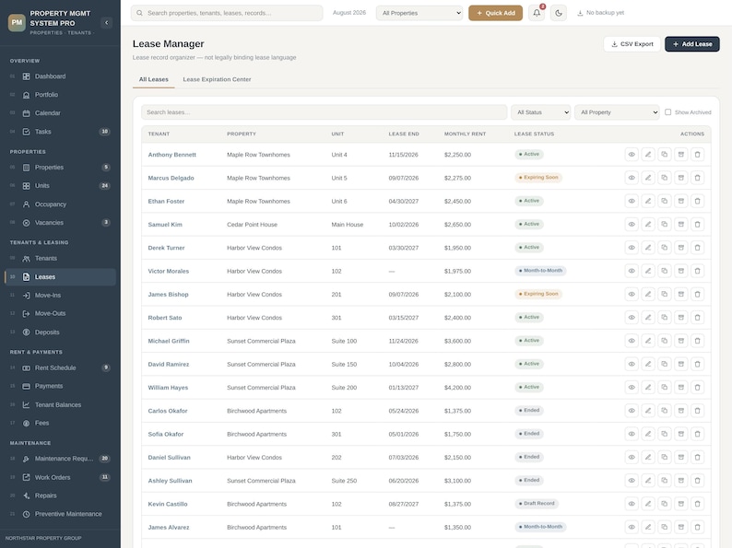The width and height of the screenshot is (732, 548).
Task: Duplicate Robert Sato lease with copy icon
Action: (x=665, y=318)
